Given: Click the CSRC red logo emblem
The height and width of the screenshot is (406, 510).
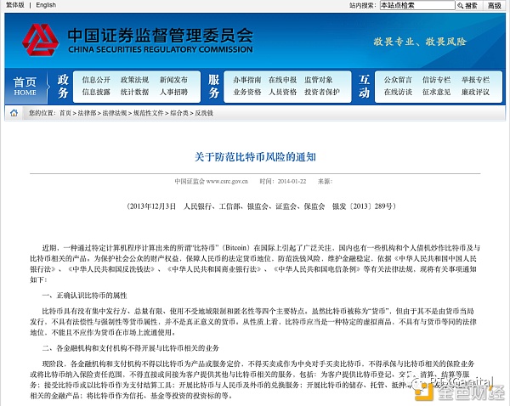Looking at the screenshot, I should [40, 40].
